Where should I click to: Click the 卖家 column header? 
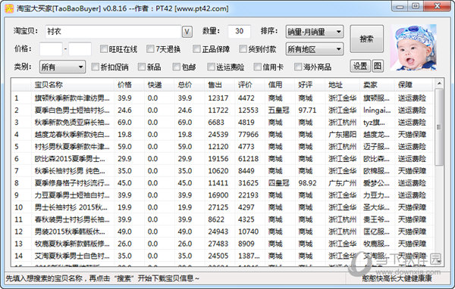pos(378,85)
